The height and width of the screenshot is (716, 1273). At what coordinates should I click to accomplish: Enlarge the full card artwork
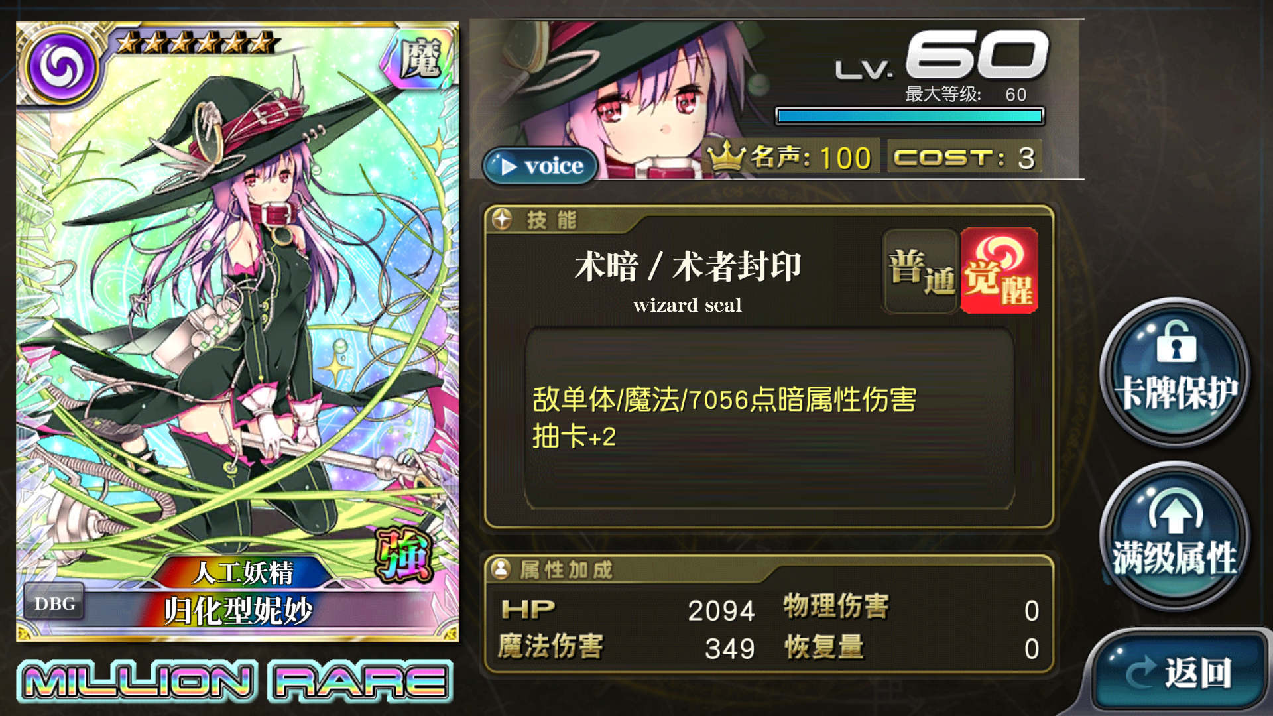tap(237, 331)
